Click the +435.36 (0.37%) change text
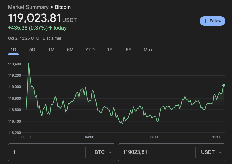Image resolution: width=232 pixels, height=164 pixels. click(28, 28)
